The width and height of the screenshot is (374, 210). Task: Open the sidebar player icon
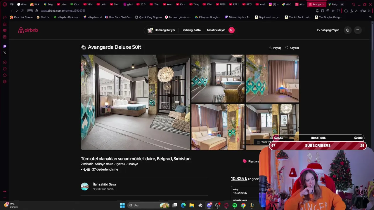click(x=5, y=62)
